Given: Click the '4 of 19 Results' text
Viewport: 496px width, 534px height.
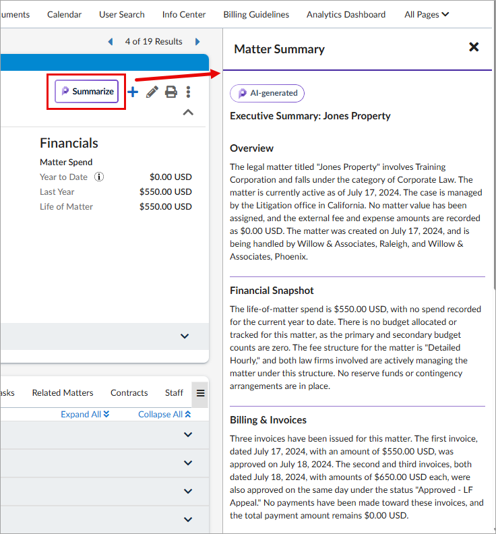Looking at the screenshot, I should tap(154, 42).
